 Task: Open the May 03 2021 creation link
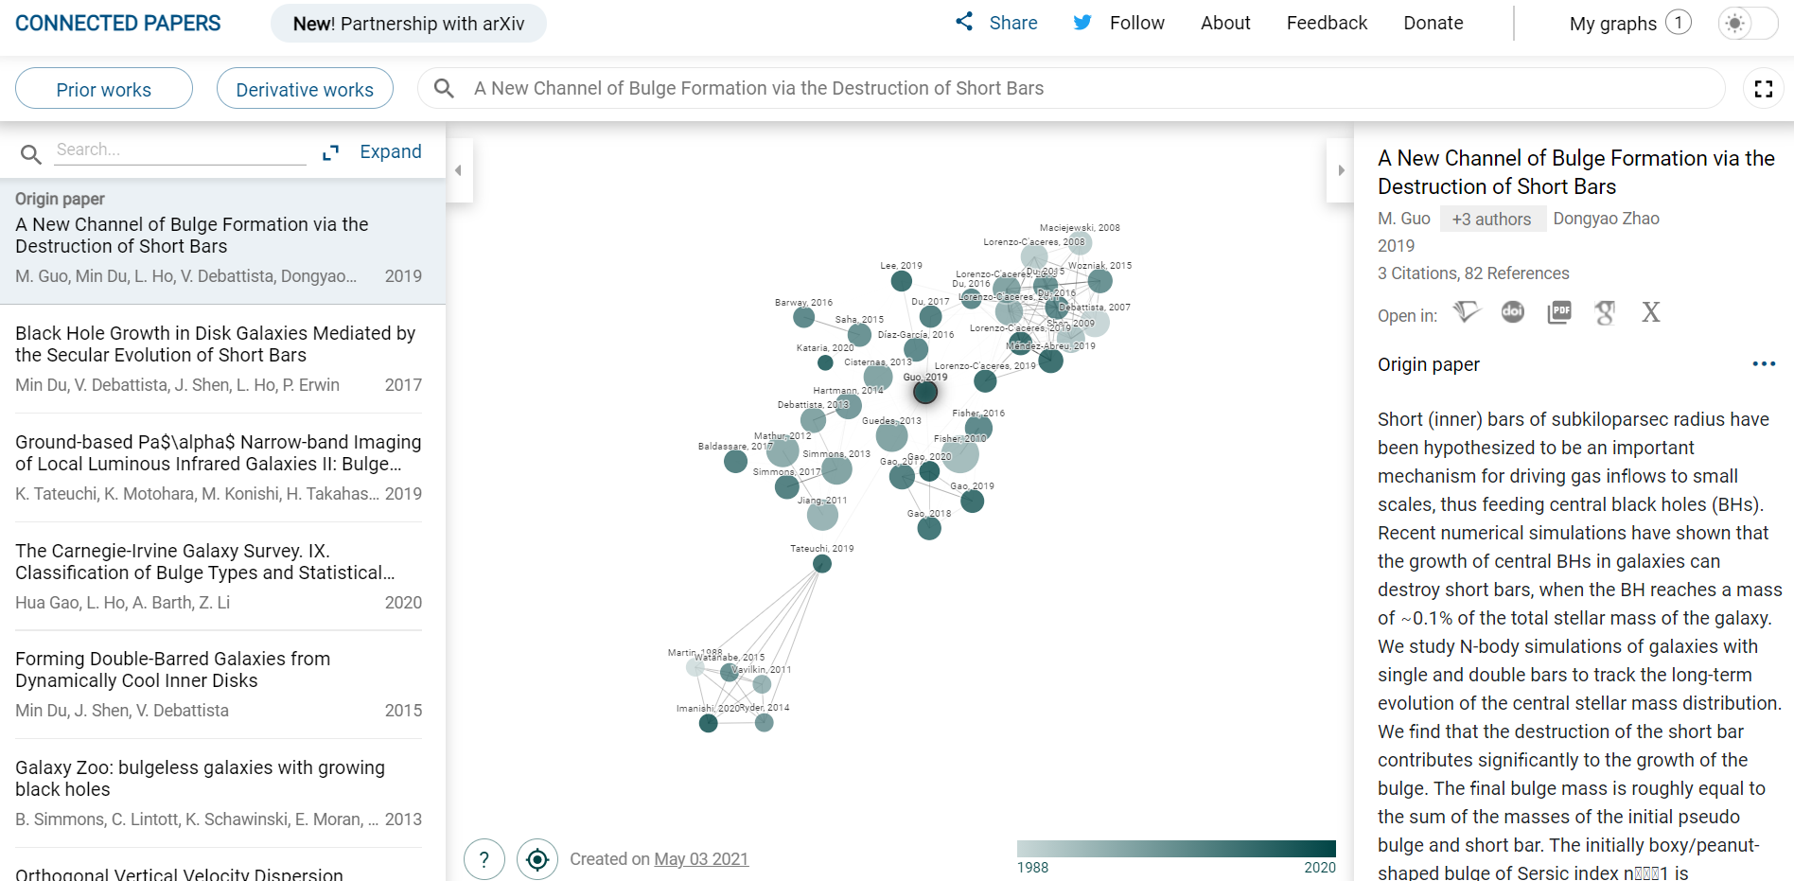pyautogui.click(x=701, y=859)
